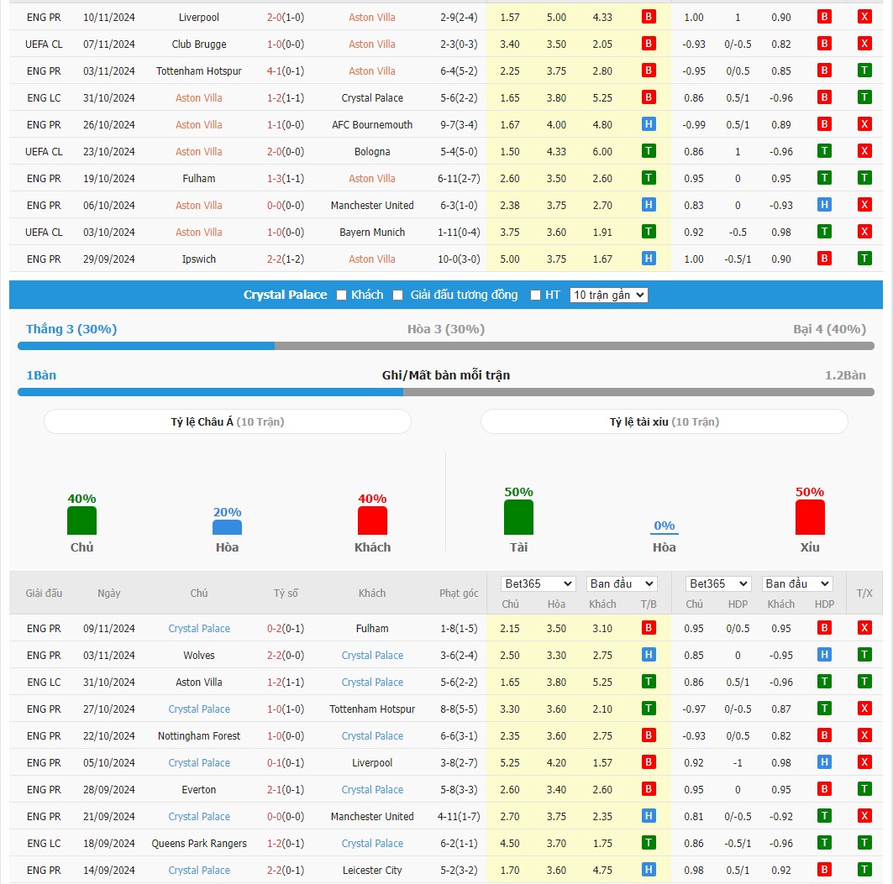Click the Aston Villa link in the 10/11/2024 Liverpool row

(372, 17)
